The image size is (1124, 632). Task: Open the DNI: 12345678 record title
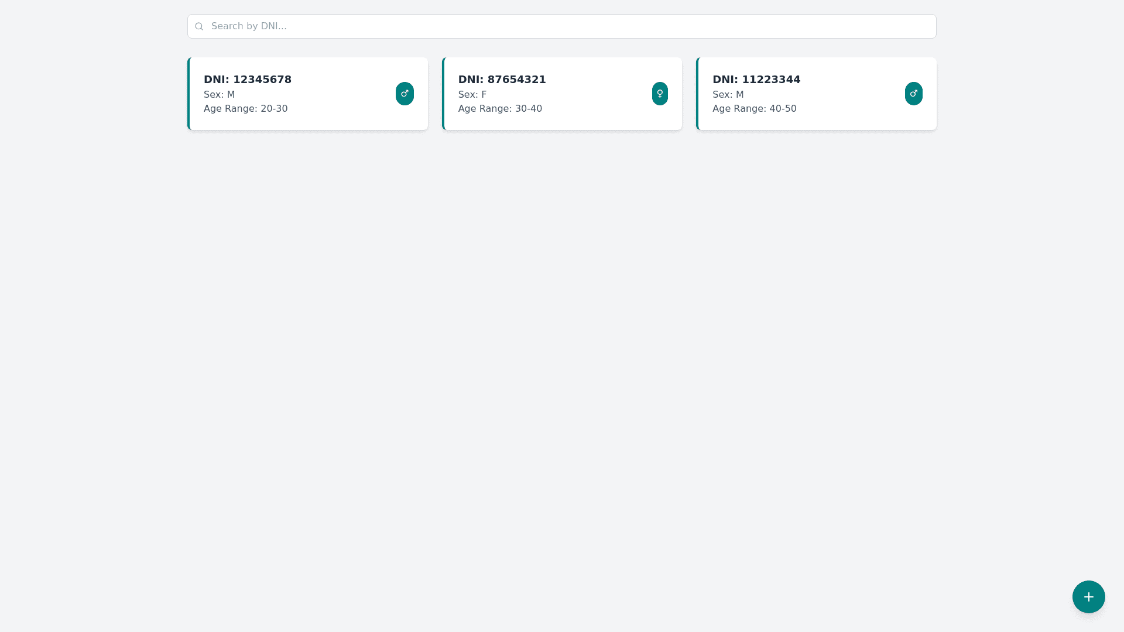(248, 80)
